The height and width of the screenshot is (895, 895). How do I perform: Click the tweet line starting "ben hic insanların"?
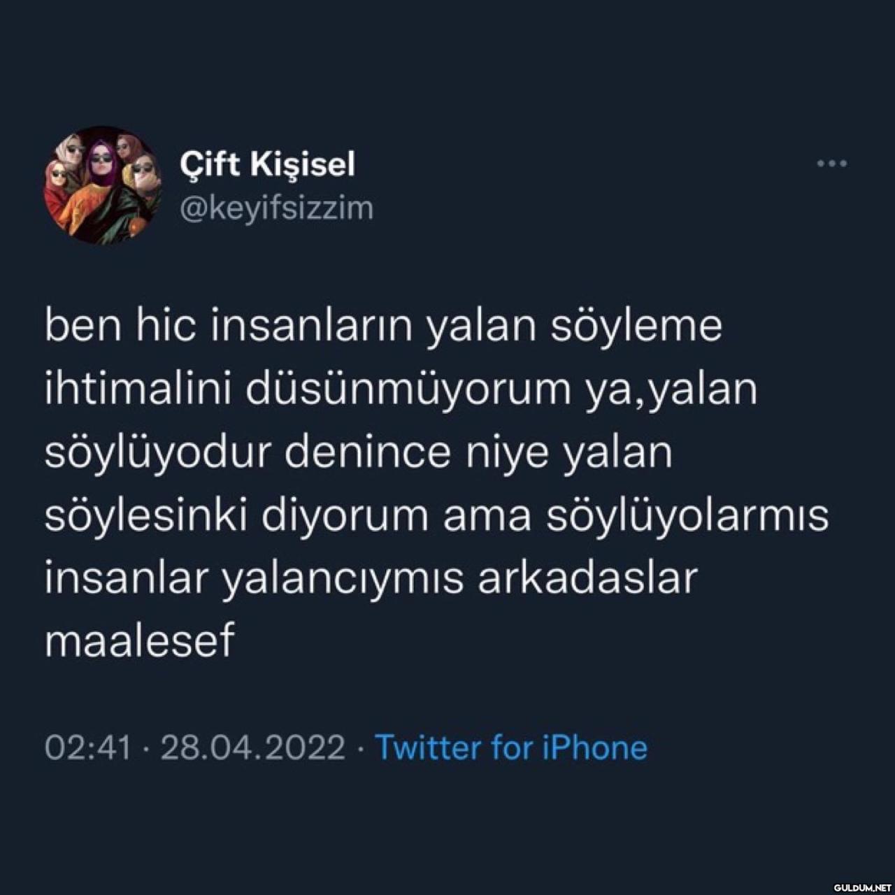383,327
